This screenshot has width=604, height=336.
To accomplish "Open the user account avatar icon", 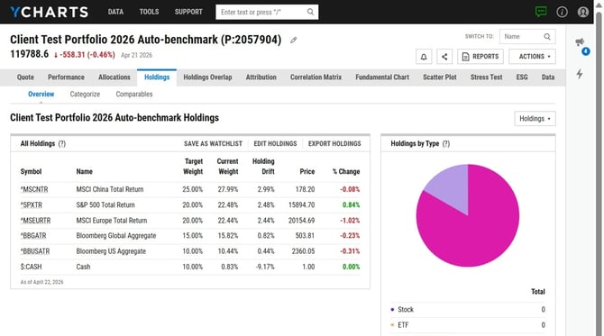I will click(582, 12).
